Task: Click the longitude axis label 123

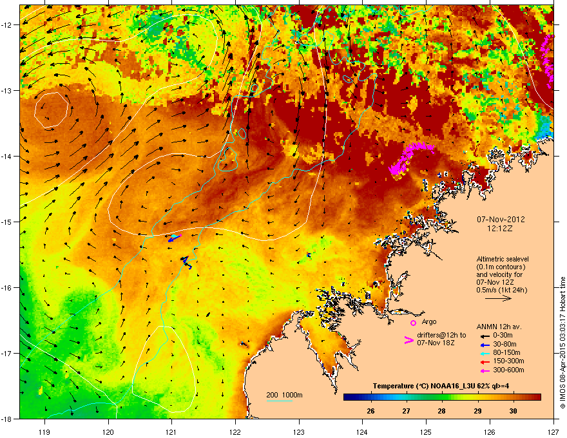Action: (x=299, y=432)
